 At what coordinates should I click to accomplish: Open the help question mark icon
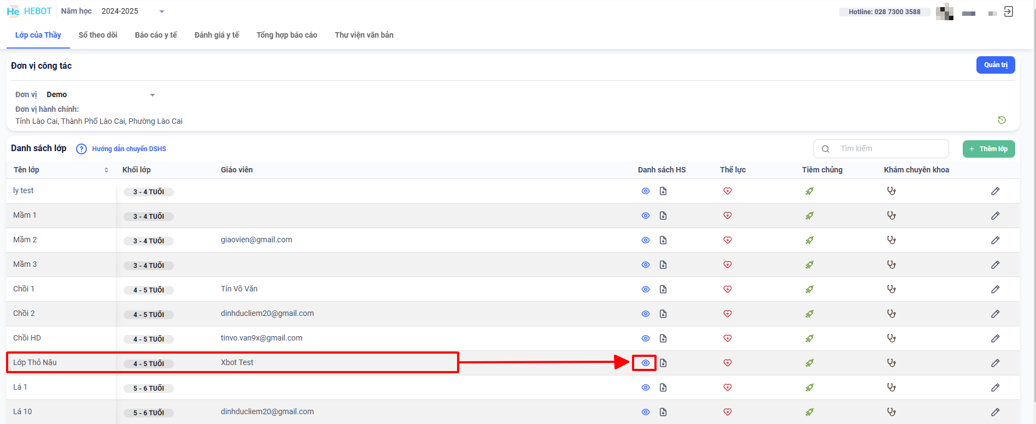click(x=81, y=149)
